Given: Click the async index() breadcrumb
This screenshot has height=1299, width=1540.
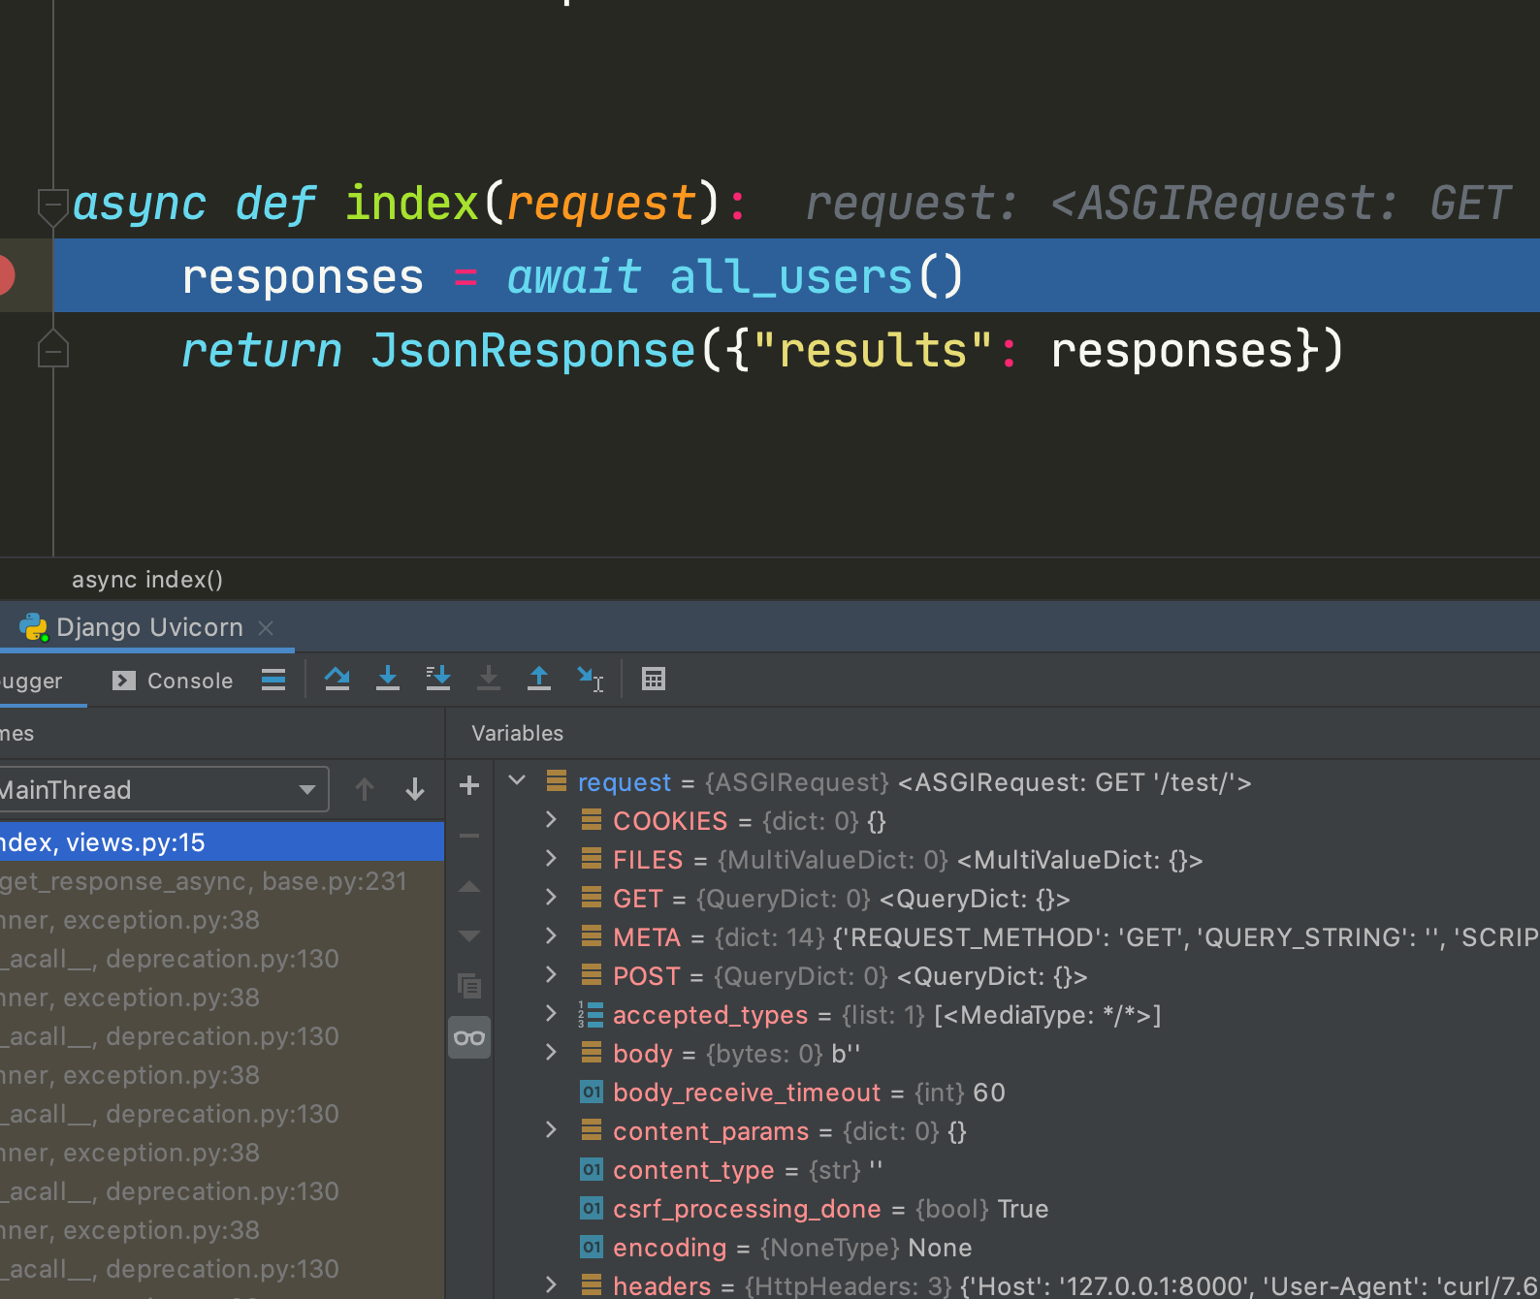Looking at the screenshot, I should tap(147, 580).
